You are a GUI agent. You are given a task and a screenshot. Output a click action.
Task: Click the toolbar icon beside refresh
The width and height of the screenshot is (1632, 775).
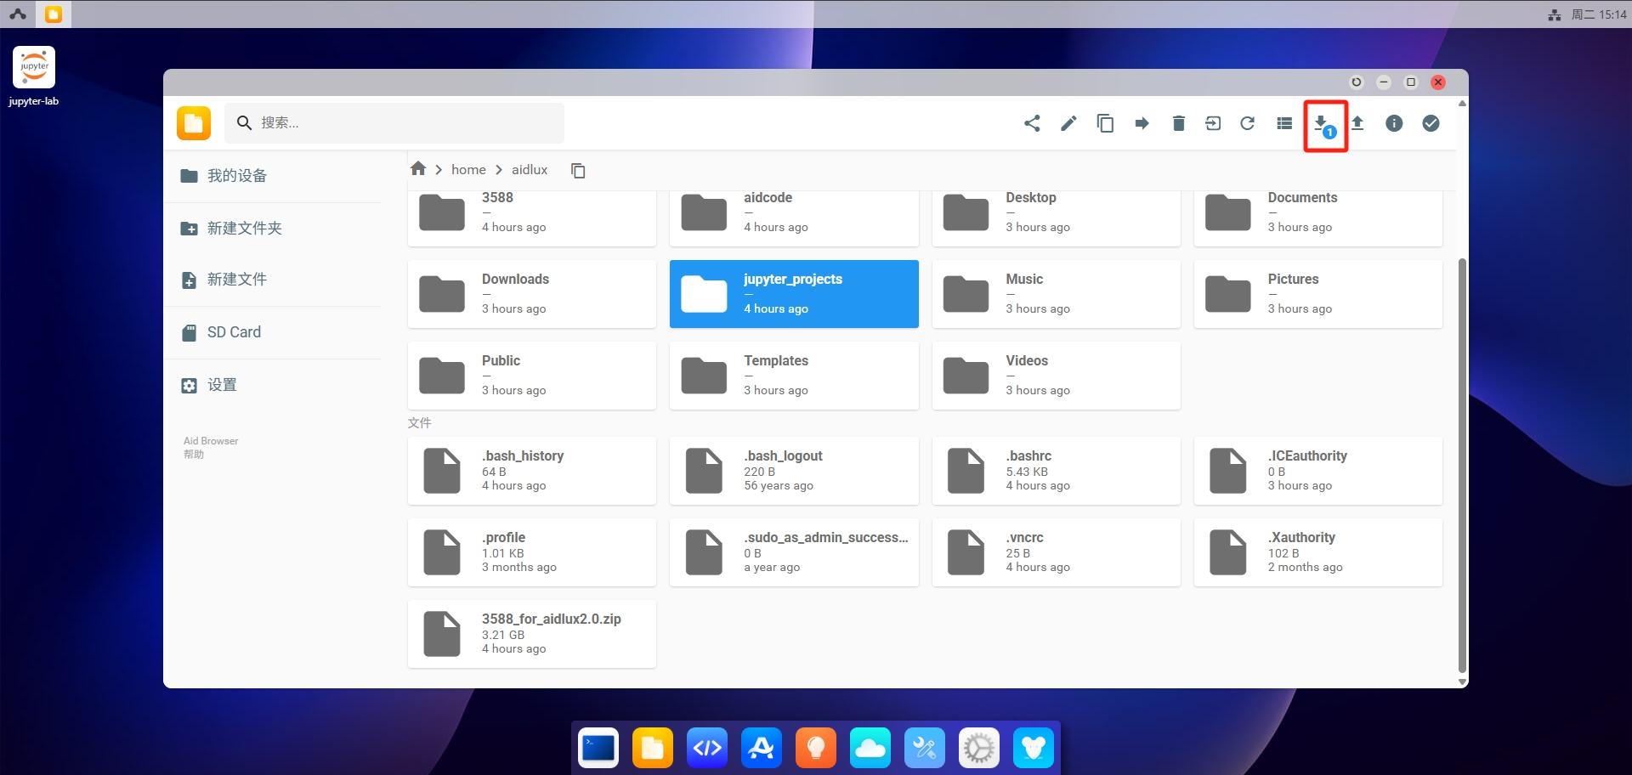tap(1213, 123)
